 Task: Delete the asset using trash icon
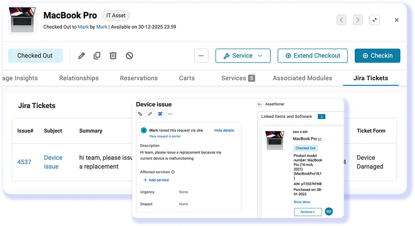pos(113,55)
